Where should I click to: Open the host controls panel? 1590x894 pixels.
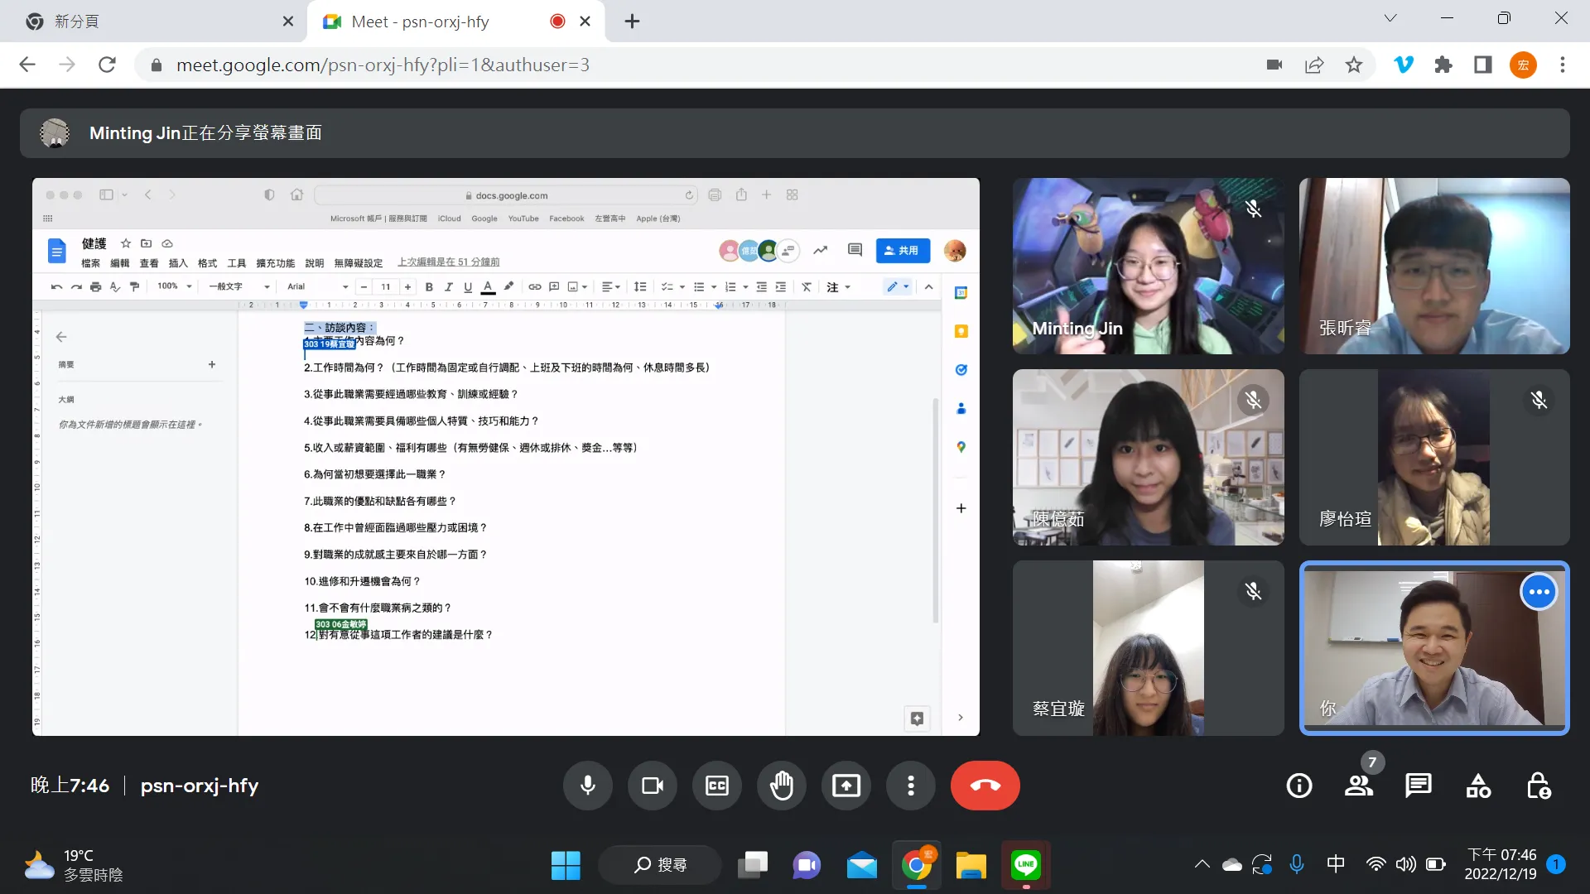1538,786
